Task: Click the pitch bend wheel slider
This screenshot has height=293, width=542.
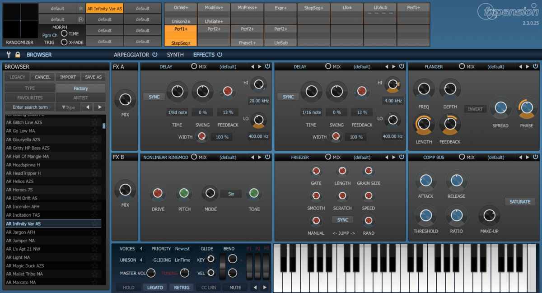Action: click(222, 266)
